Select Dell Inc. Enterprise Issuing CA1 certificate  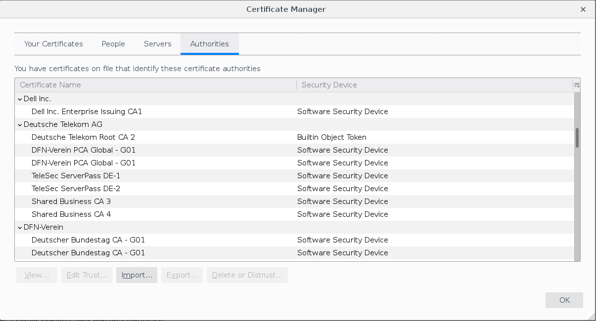(294, 112)
